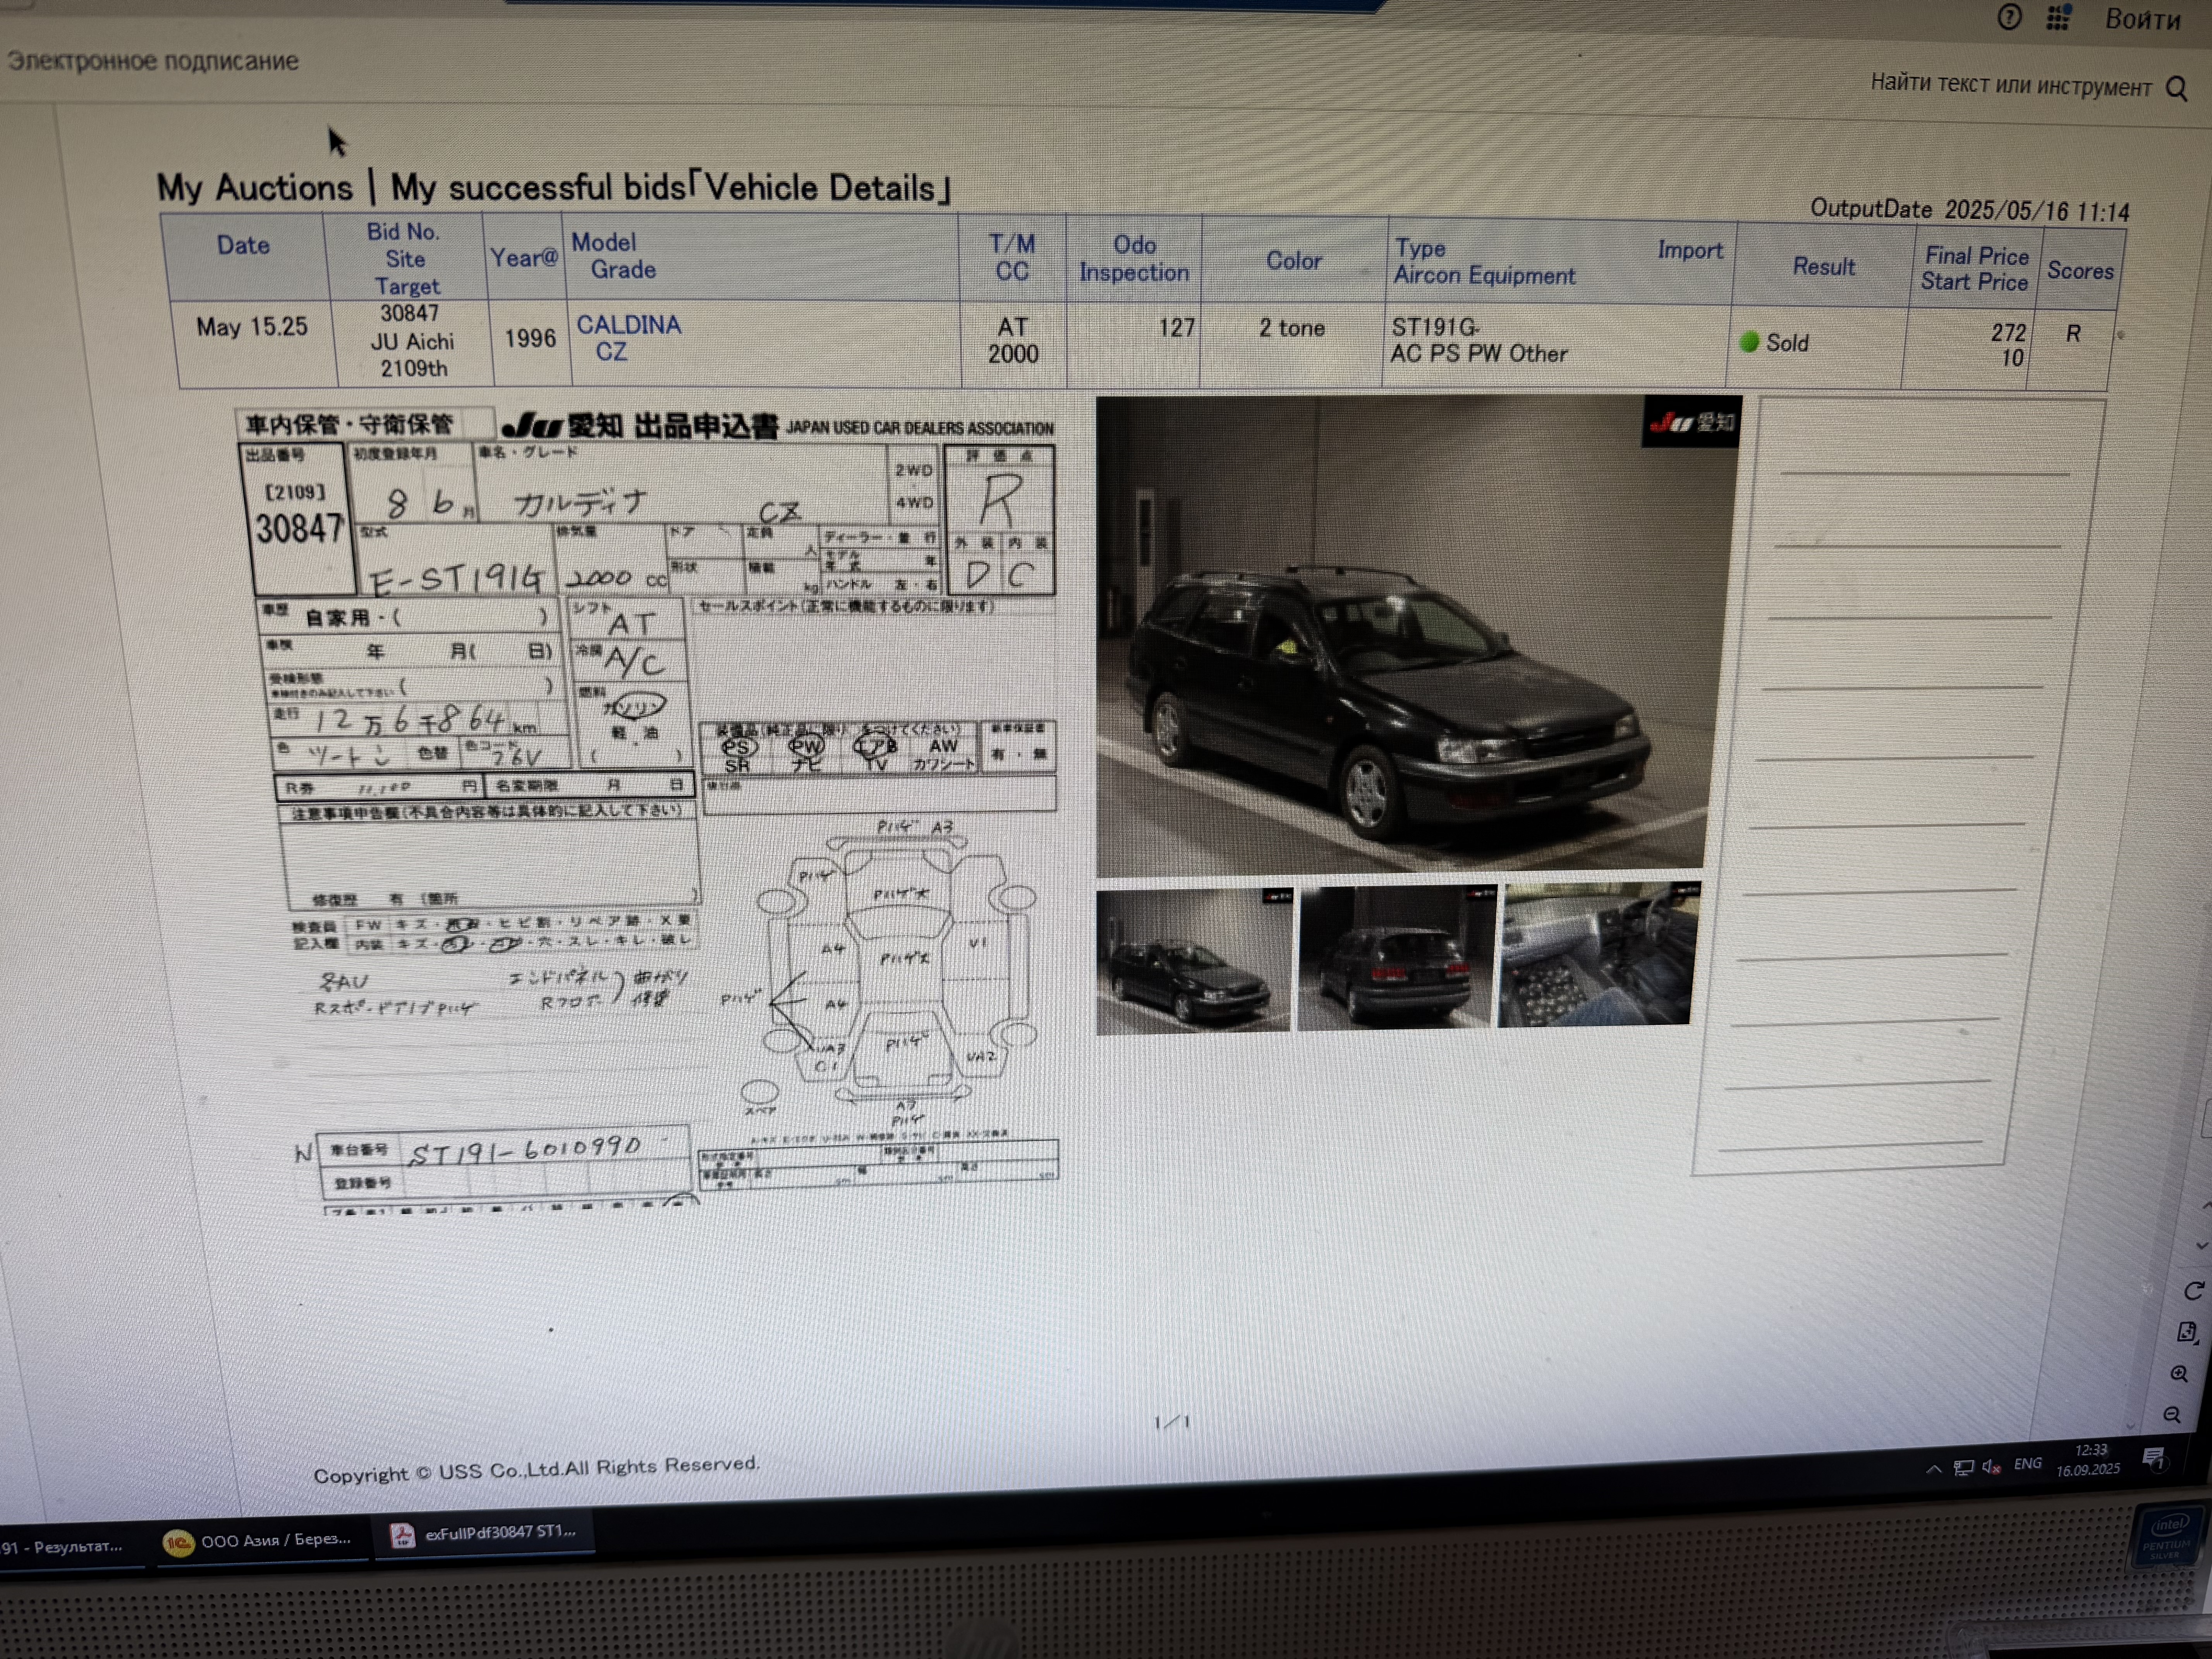Viewport: 2212px width, 1659px height.
Task: Click the 'Odo Inspection' column header
Action: pos(1134,259)
